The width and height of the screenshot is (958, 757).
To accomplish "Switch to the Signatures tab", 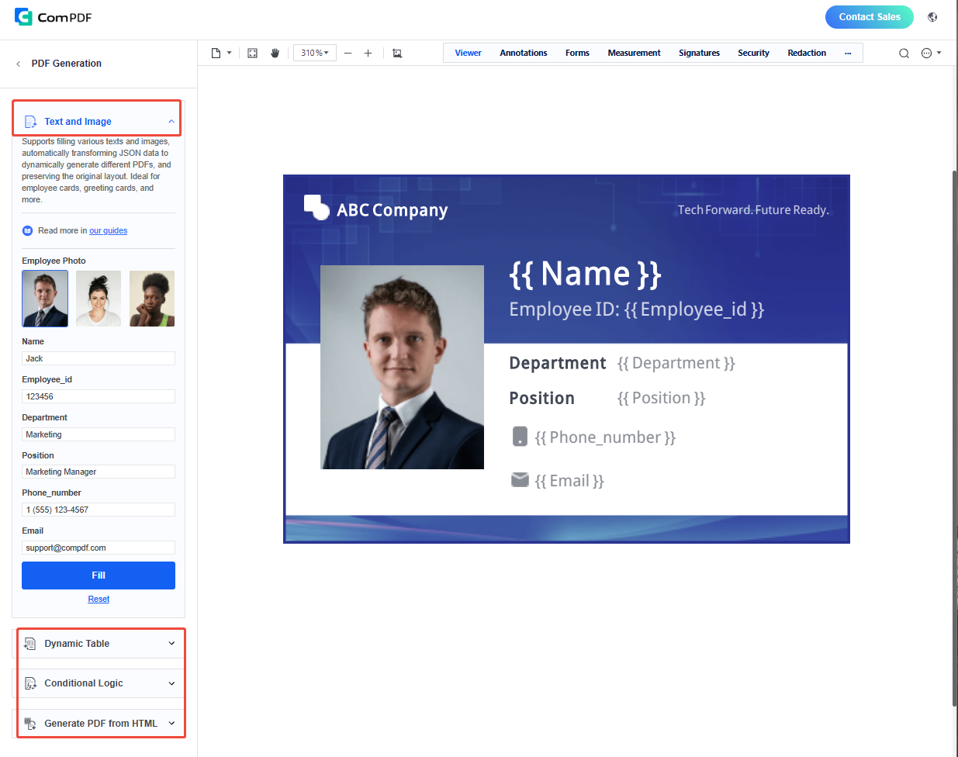I will pos(699,53).
